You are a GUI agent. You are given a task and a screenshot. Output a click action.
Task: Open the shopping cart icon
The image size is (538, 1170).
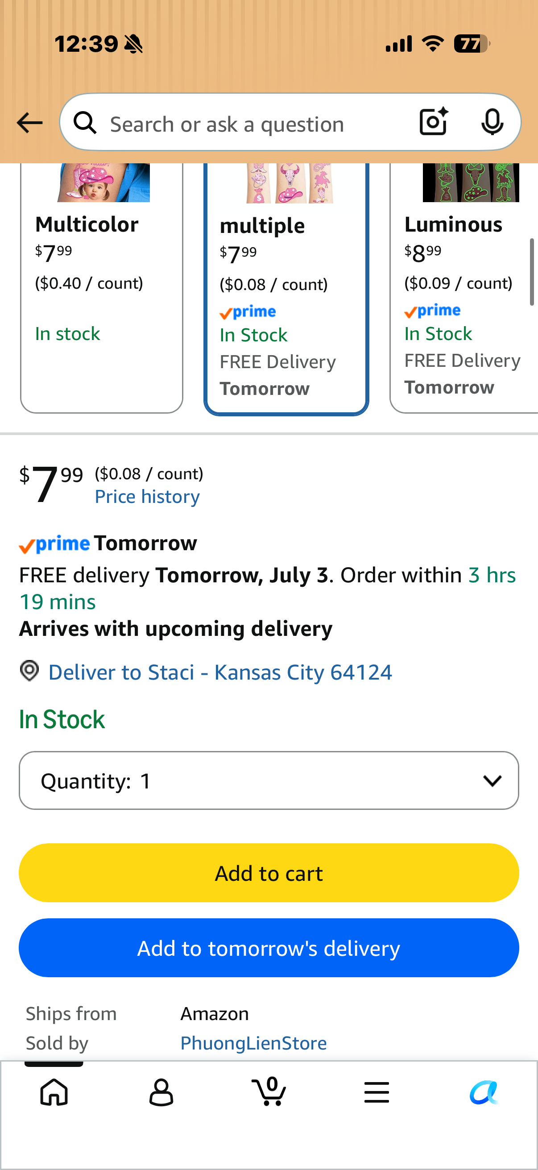coord(269,1091)
